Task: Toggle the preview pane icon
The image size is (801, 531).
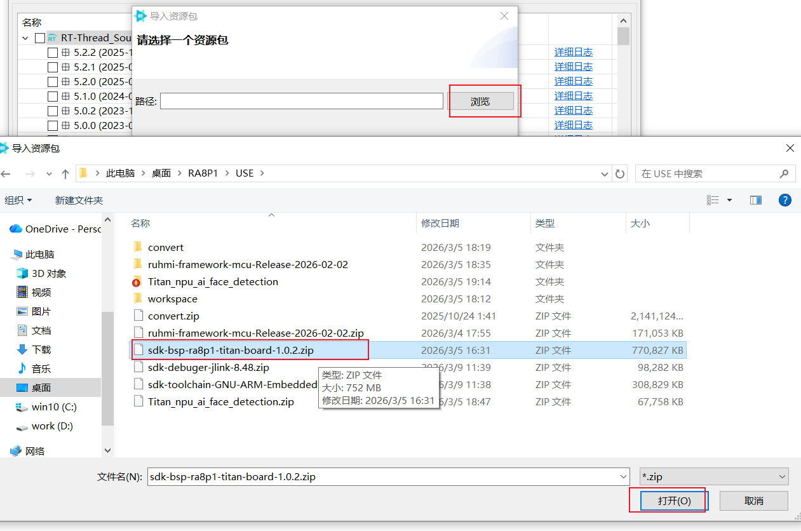Action: (x=756, y=200)
